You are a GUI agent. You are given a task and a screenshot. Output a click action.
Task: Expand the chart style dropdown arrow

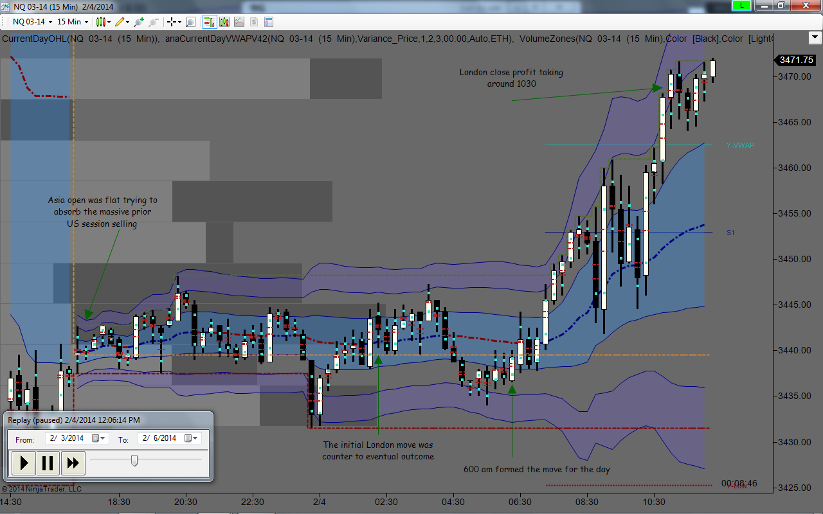click(109, 22)
